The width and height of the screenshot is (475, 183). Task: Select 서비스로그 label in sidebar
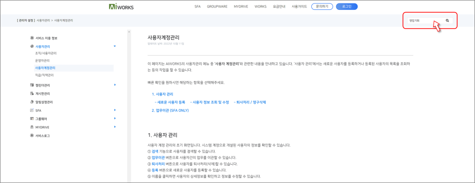(43, 136)
